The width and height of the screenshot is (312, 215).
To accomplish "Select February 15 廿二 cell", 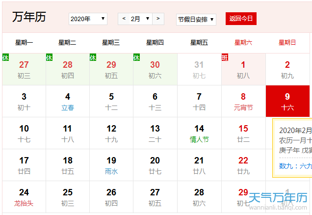I will (x=243, y=133).
